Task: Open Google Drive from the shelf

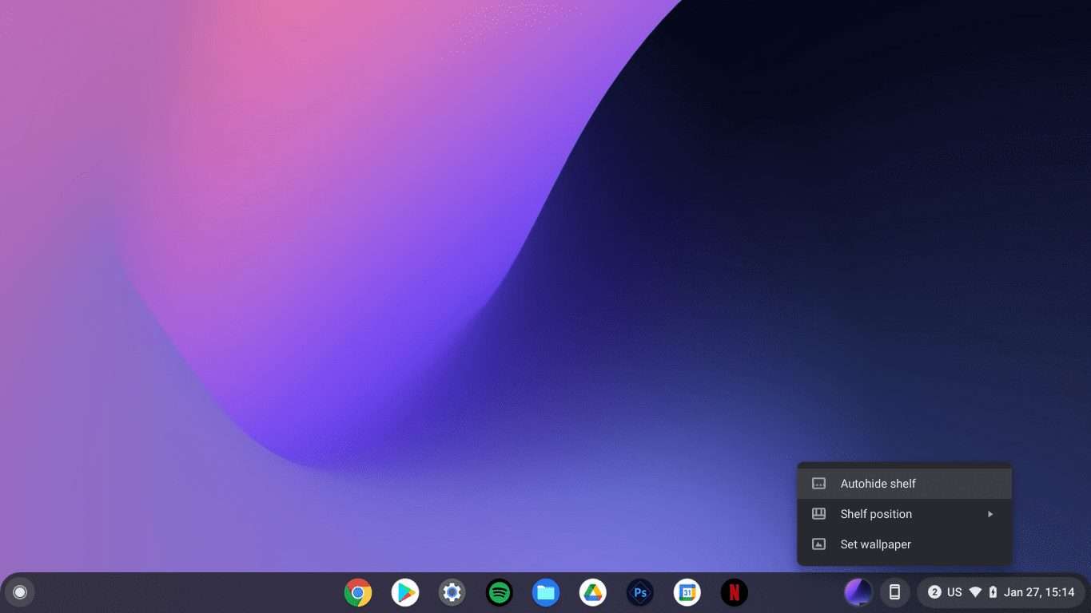Action: (593, 592)
